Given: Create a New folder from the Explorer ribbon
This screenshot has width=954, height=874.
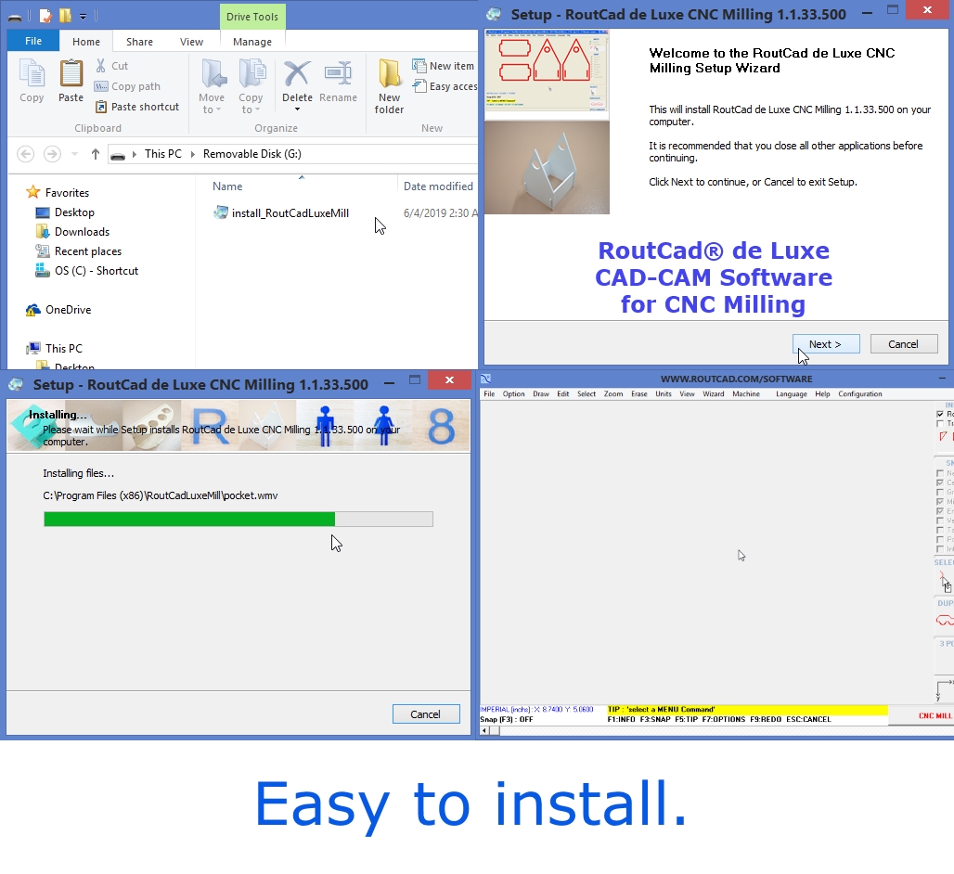Looking at the screenshot, I should click(x=389, y=86).
